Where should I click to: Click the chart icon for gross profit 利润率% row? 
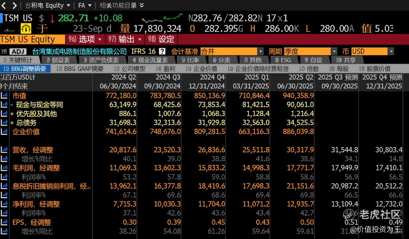[x=4, y=177]
